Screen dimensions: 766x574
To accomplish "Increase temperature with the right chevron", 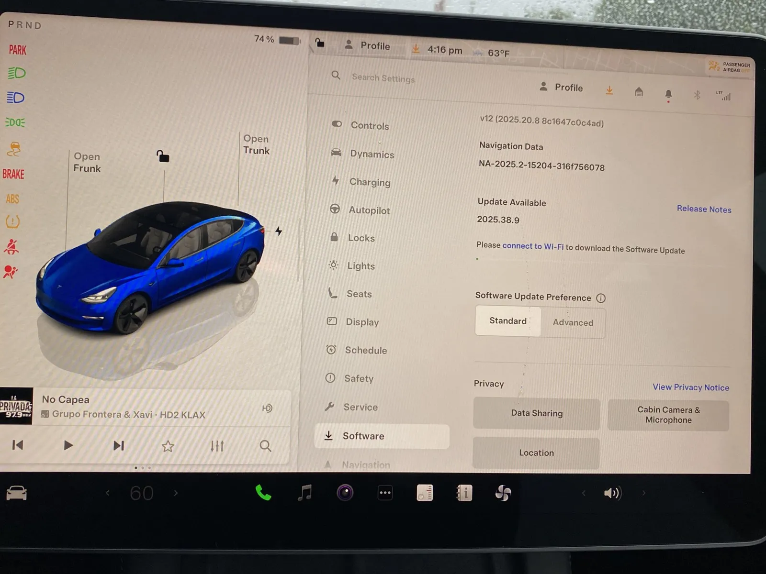I will click(176, 493).
